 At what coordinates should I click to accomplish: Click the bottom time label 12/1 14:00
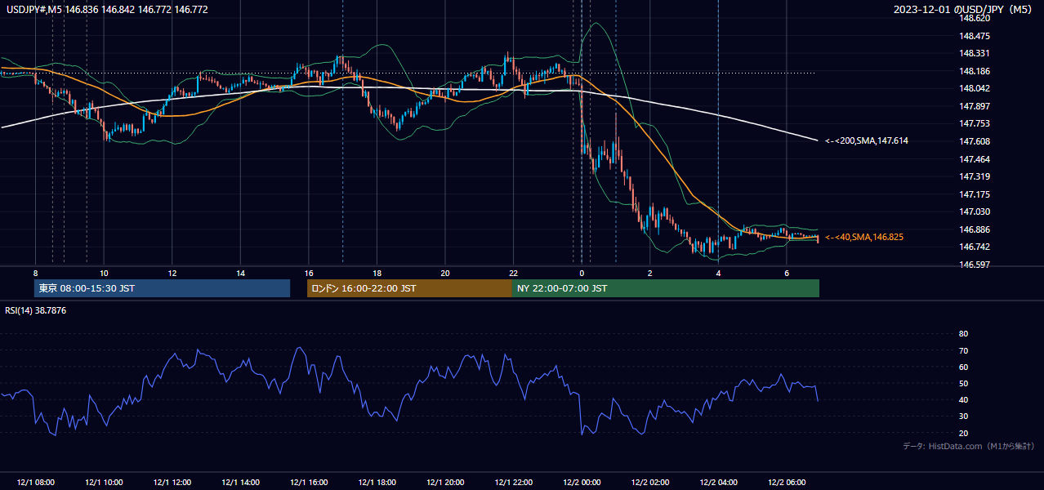(x=240, y=483)
